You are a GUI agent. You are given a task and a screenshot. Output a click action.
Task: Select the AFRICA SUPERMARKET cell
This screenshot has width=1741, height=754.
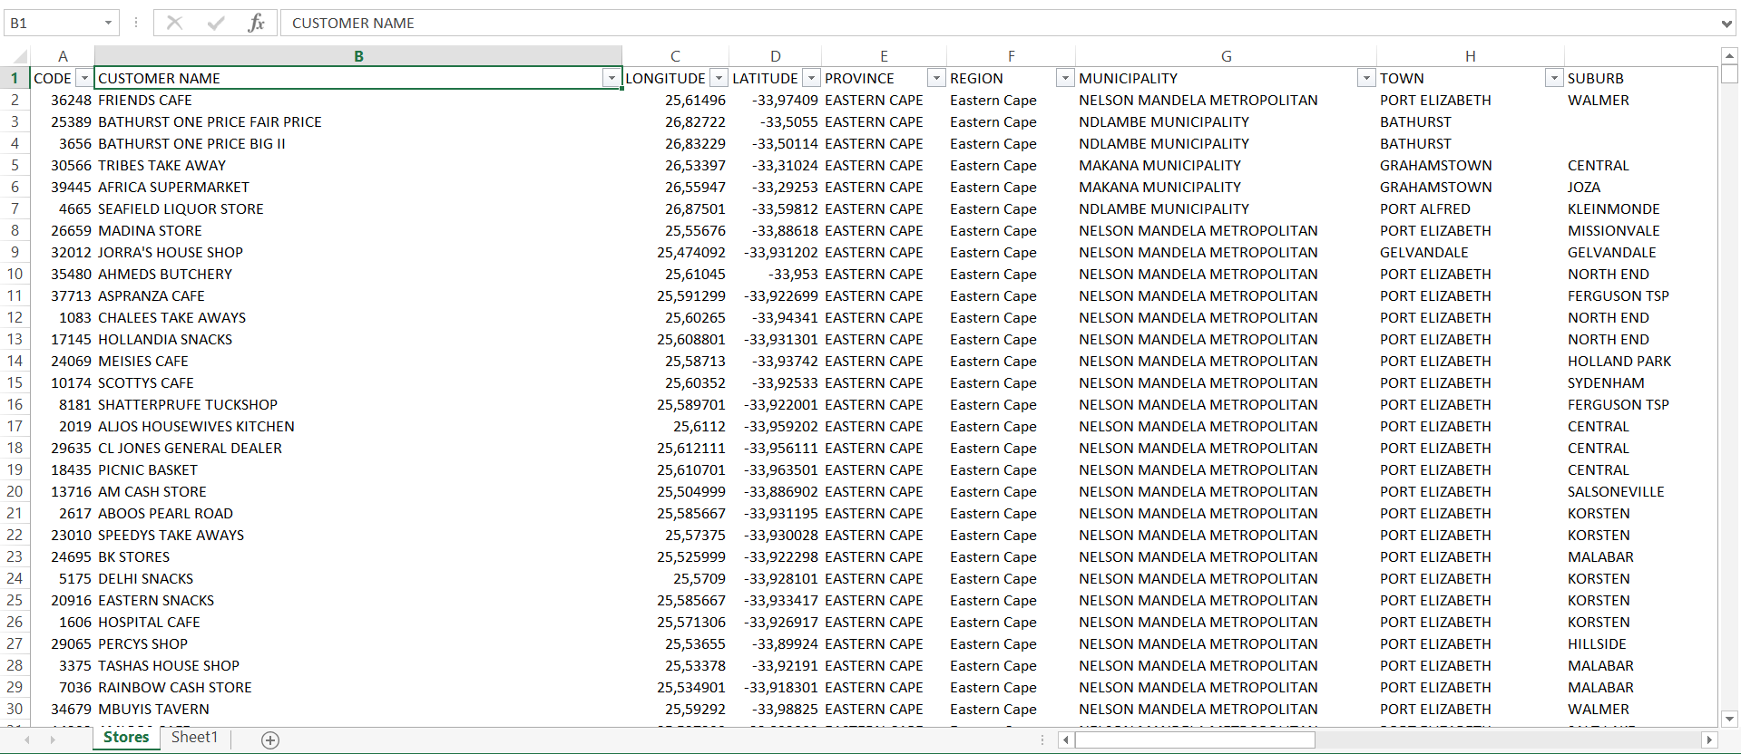tap(358, 188)
